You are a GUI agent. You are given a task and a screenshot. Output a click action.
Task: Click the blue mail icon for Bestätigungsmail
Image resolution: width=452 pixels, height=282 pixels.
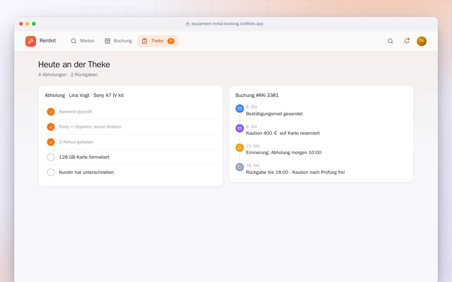[240, 109]
